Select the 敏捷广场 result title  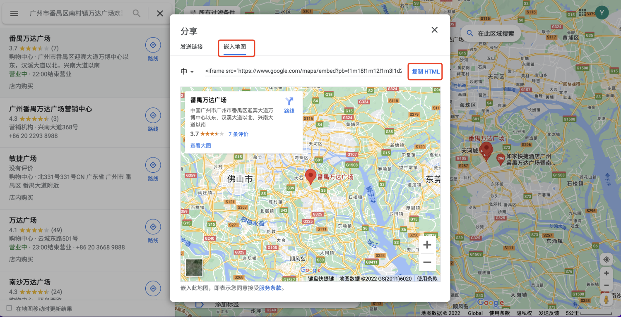23,159
